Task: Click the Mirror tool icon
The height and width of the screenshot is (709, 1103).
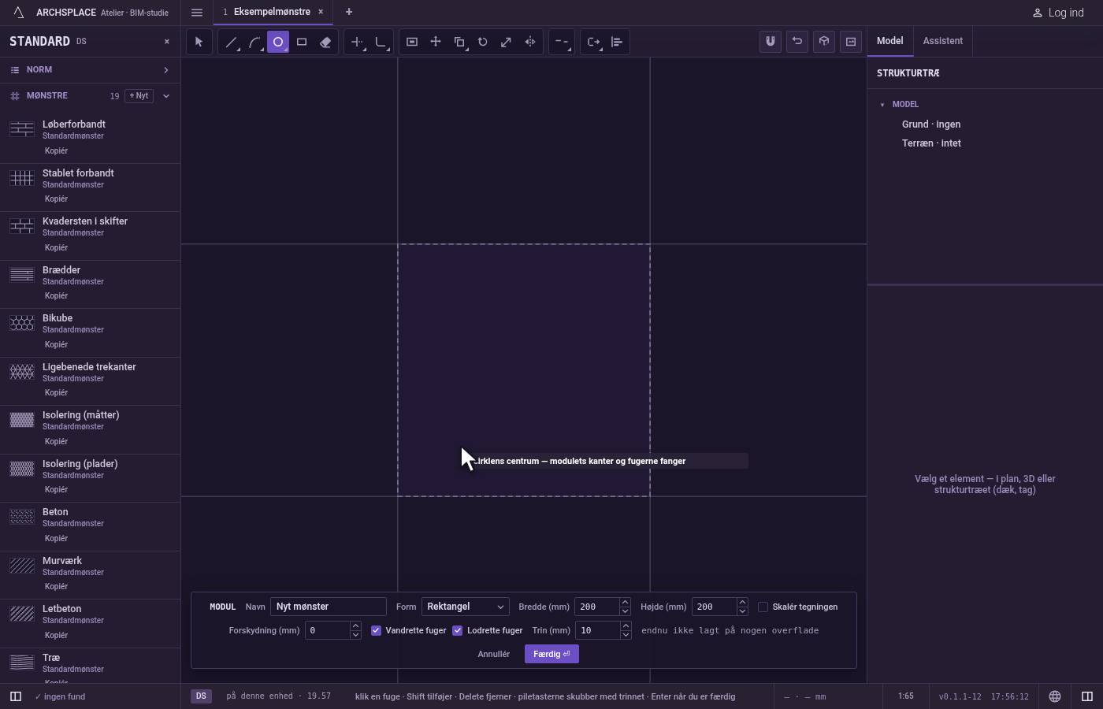Action: [530, 42]
